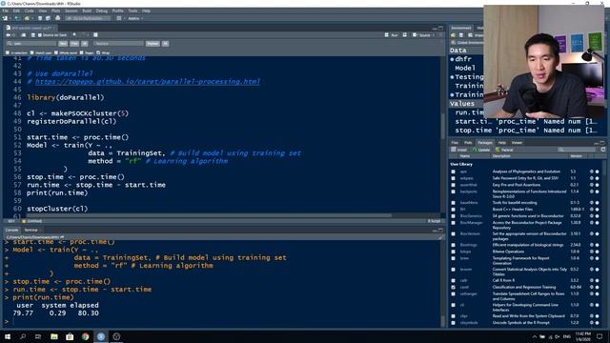Switch to the Viewer tab
610x343 pixels.
[517, 143]
